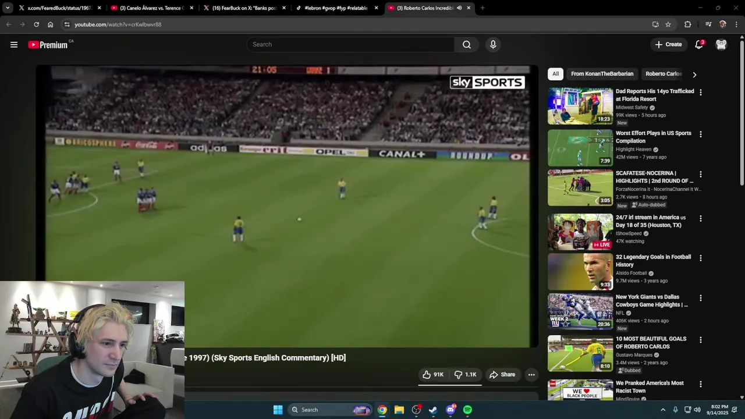
Task: Open Chrome three-dot menu
Action: point(737,24)
